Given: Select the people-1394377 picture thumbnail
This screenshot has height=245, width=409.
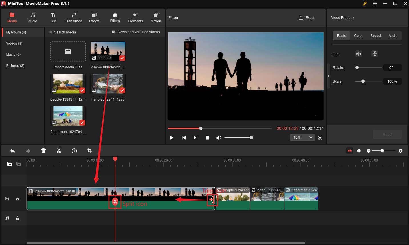Looking at the screenshot, I should click(68, 84).
